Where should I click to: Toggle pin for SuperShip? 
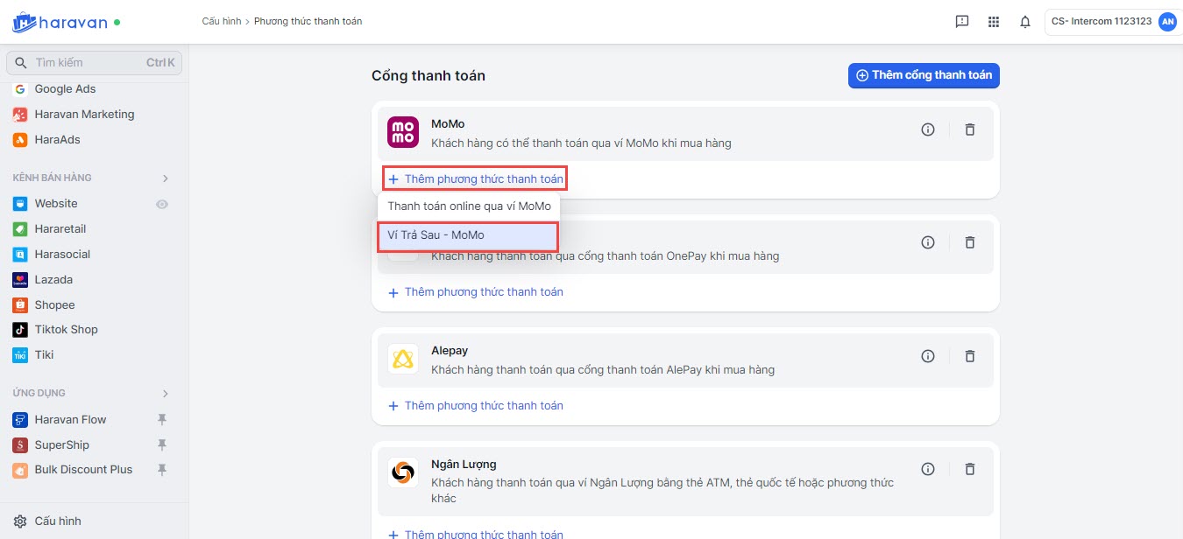[162, 445]
